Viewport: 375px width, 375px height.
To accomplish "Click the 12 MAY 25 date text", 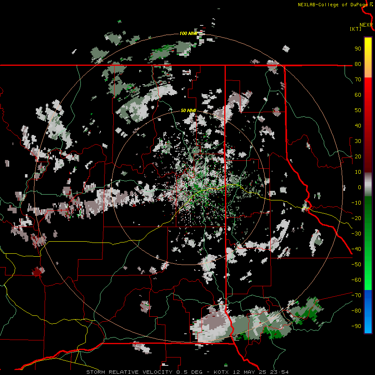I will click(250, 372).
